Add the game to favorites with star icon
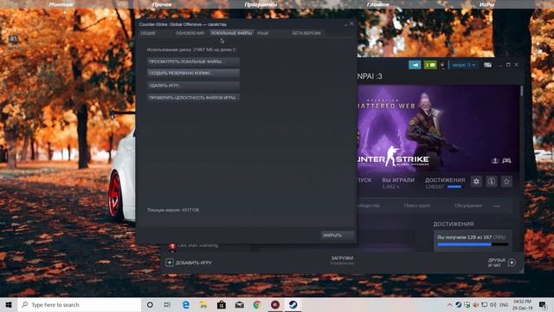The width and height of the screenshot is (554, 312). [506, 181]
